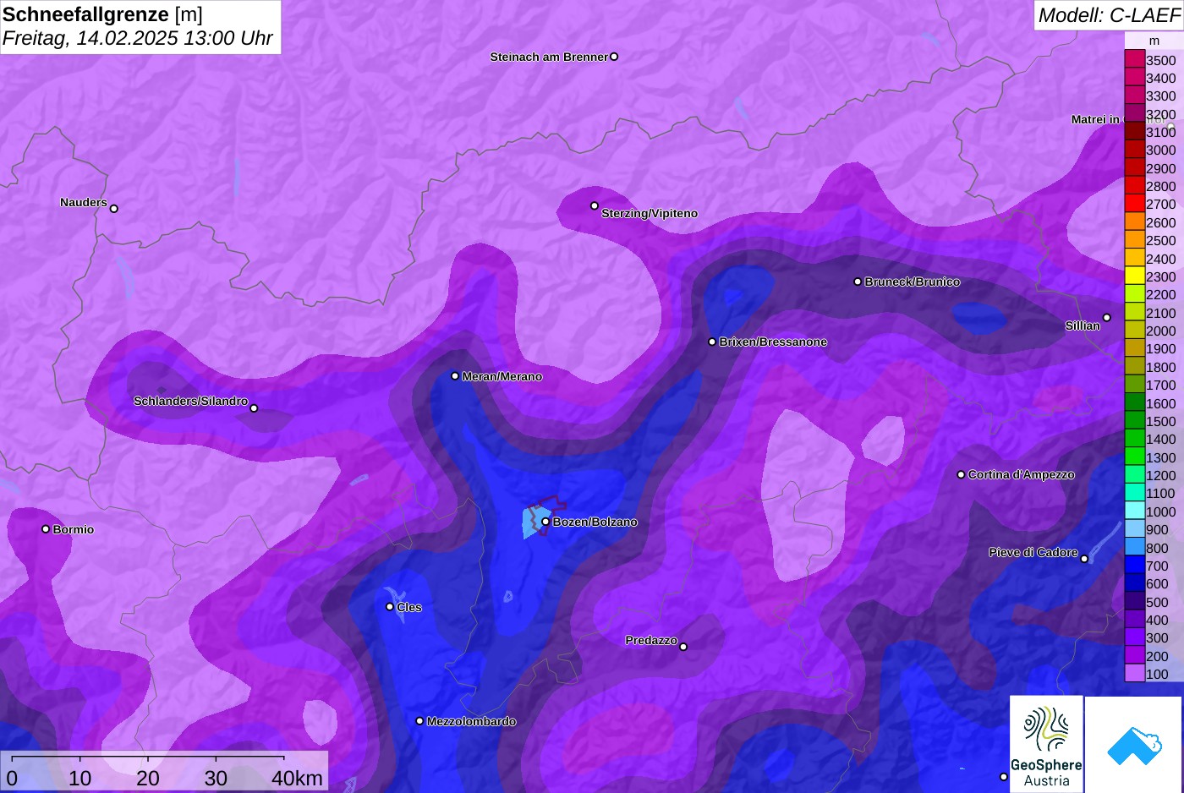Select the Cortina d'Ampezzo marker dot
Screen dimensions: 1184x793
tap(961, 474)
